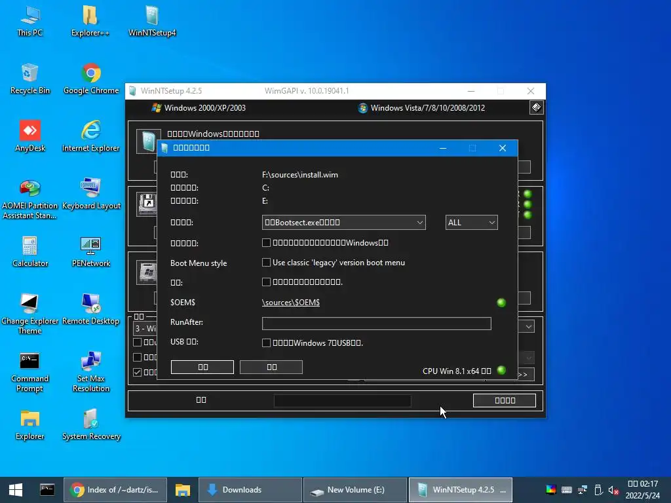Click the colorful display tray icon

click(x=550, y=490)
